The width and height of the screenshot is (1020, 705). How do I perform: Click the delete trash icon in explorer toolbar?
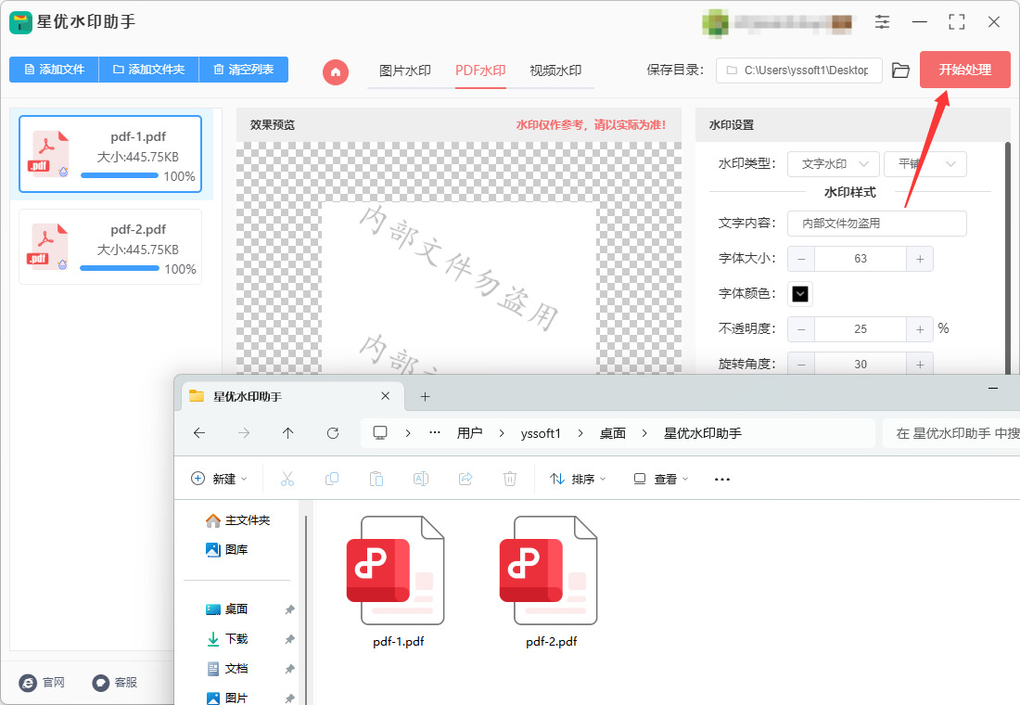[510, 479]
